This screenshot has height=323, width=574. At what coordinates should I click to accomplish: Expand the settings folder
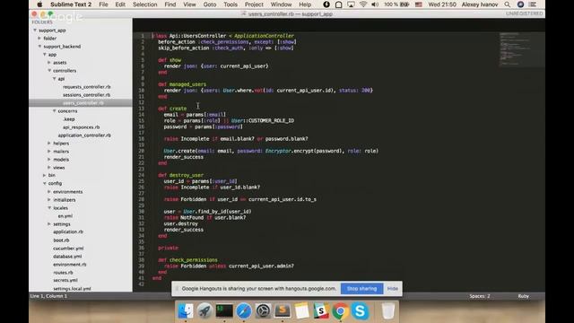coord(49,223)
